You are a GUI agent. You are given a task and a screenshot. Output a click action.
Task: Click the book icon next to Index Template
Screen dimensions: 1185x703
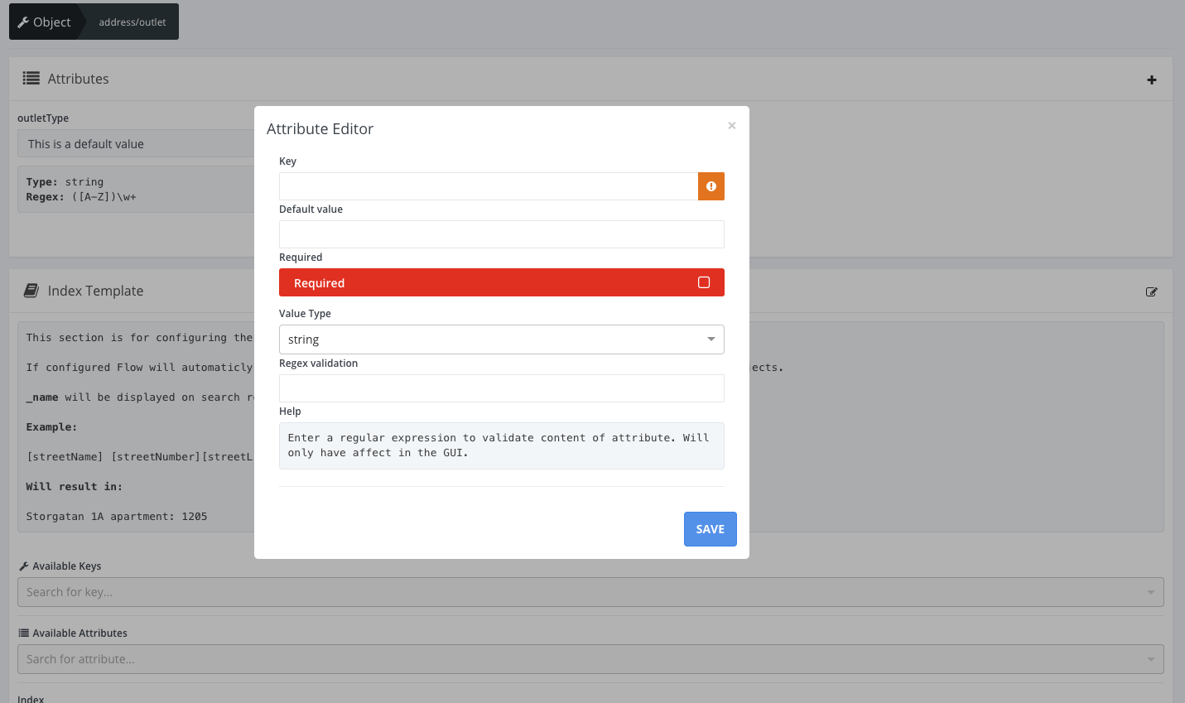pos(31,291)
